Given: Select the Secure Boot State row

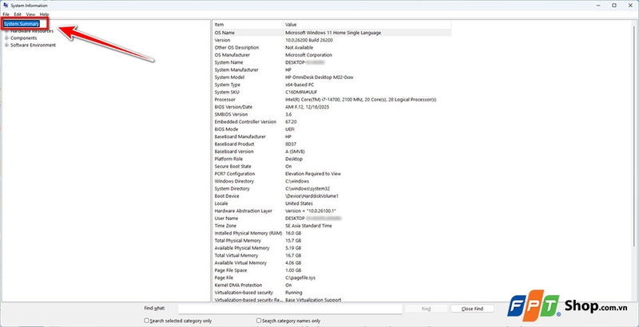Looking at the screenshot, I should tap(331, 167).
